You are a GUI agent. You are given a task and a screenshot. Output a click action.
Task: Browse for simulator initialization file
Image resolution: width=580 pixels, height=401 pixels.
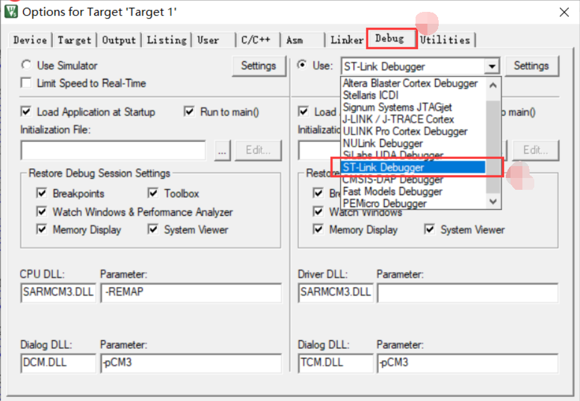click(x=222, y=150)
